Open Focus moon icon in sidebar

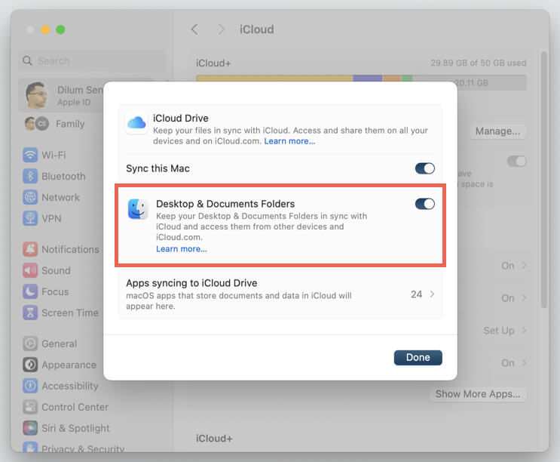[30, 291]
